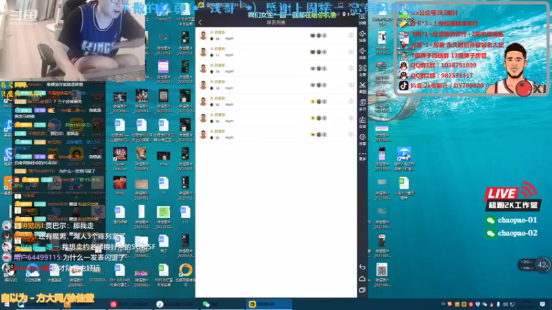The height and width of the screenshot is (310, 552).
Task: Click the rating number 82 in player list
Action: [217, 105]
